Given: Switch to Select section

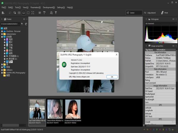Looking at the screenshot, I should pos(134,13).
